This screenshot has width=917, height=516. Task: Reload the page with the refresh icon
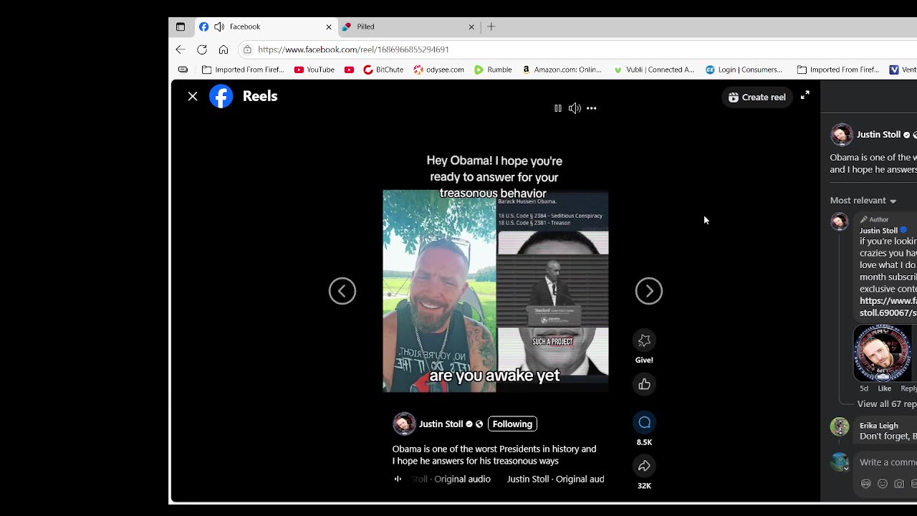pos(202,49)
